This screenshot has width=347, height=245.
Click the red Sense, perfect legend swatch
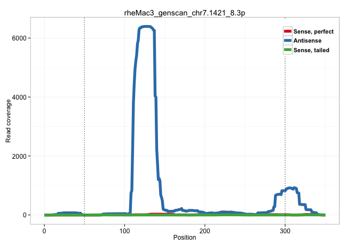[x=288, y=31]
